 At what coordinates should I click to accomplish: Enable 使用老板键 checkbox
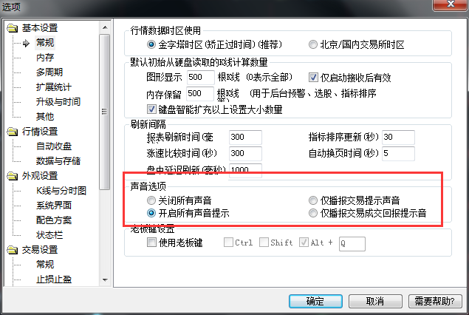pos(151,242)
